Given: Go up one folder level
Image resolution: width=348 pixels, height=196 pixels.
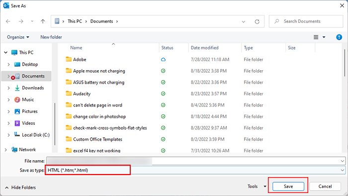Looking at the screenshot, I should click(43, 21).
